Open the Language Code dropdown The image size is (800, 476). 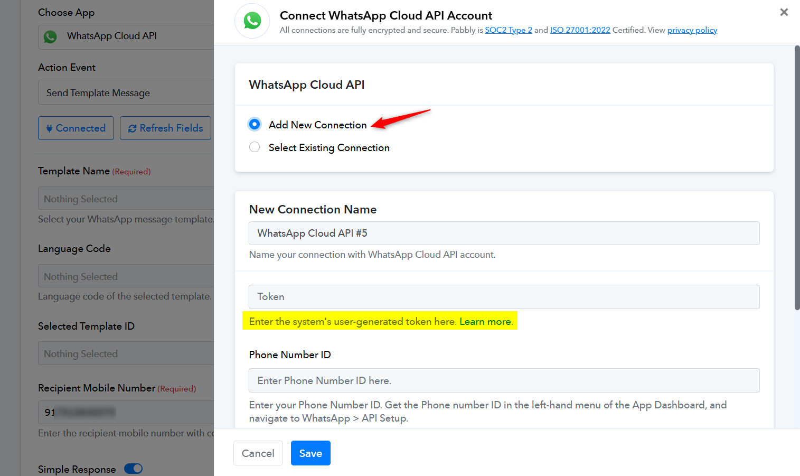(126, 276)
